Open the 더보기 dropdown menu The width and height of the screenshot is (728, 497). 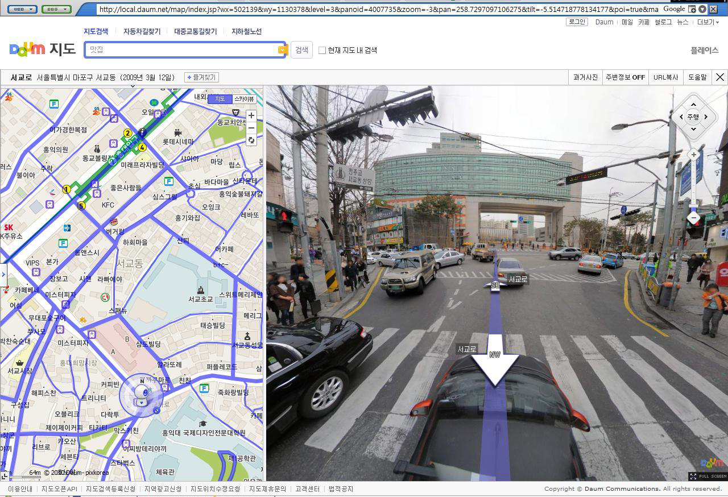click(708, 22)
